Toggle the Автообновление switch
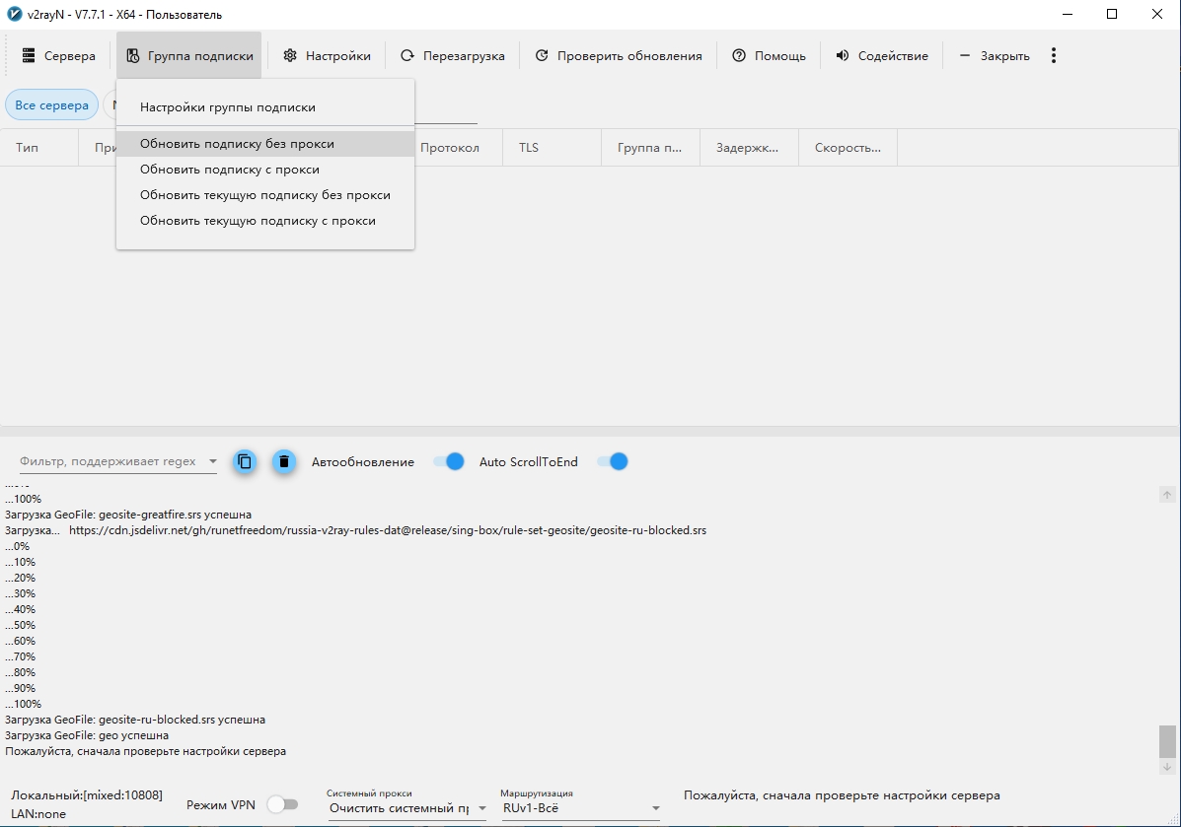 point(449,461)
